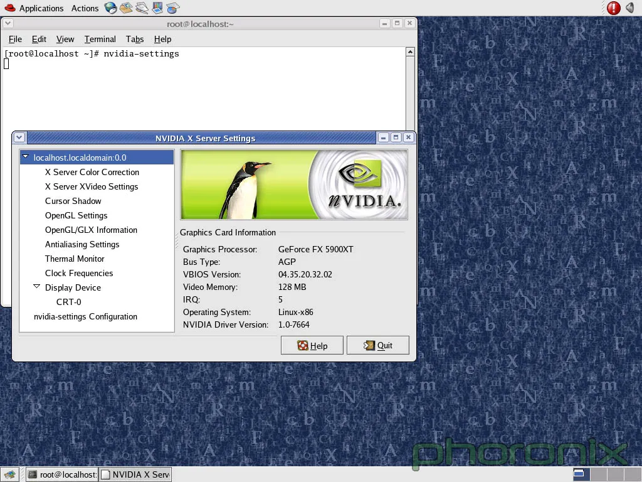
Task: Select Thermal Monitor in the tree
Action: coord(75,259)
